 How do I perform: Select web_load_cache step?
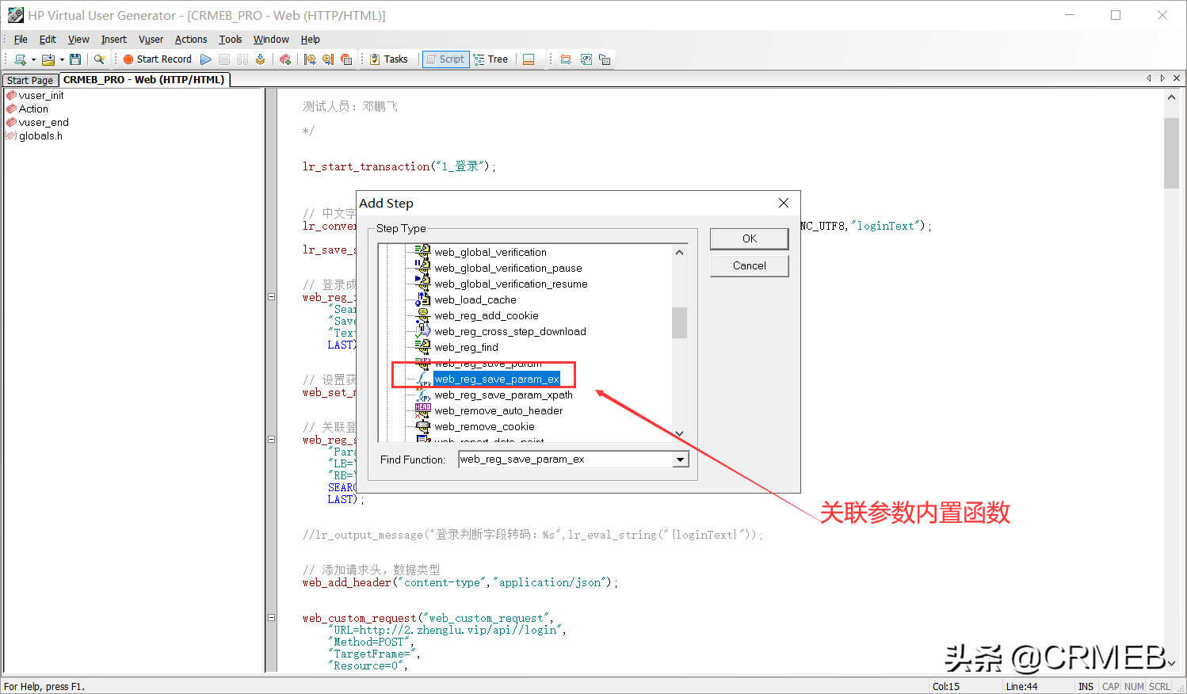(x=475, y=299)
